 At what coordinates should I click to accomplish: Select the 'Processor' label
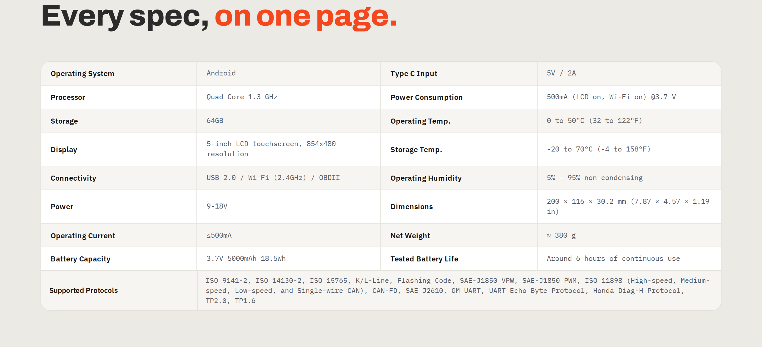(x=68, y=97)
